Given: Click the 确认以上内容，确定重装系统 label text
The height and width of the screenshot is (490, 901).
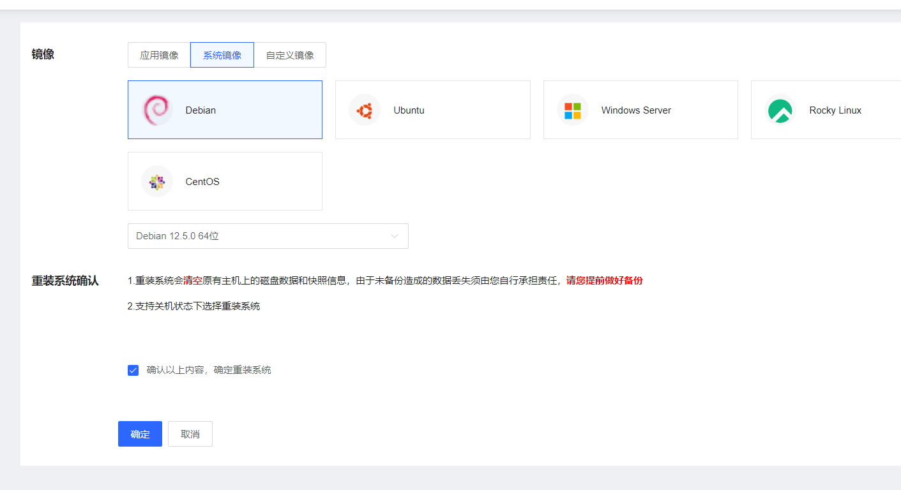Looking at the screenshot, I should (209, 370).
